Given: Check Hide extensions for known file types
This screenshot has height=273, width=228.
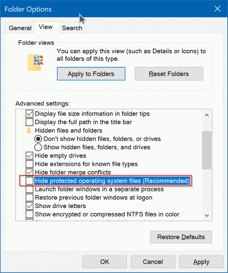Looking at the screenshot, I should point(29,164).
